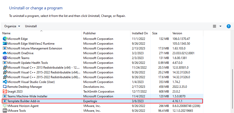The height and width of the screenshot is (113, 234).
Task: Click the Microsoft Intune Management Extension icon
Action: [x=5, y=48]
